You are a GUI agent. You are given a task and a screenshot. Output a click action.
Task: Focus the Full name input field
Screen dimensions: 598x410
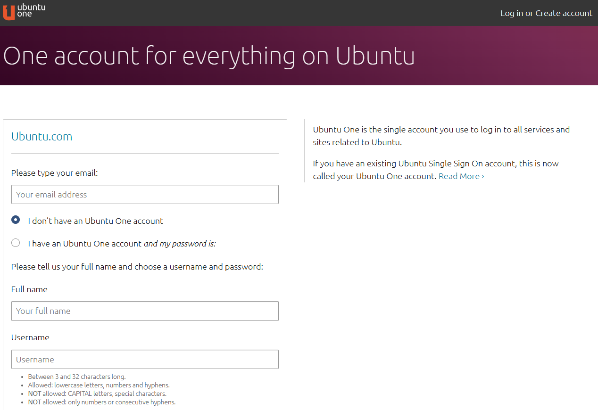click(x=145, y=311)
